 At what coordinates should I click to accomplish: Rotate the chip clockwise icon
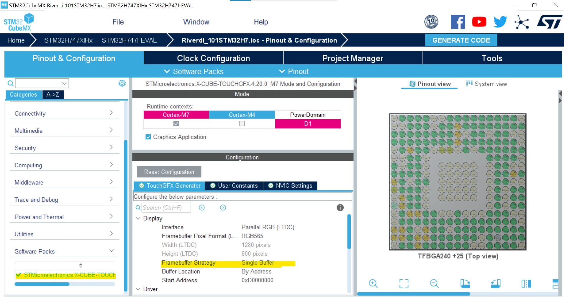[465, 283]
